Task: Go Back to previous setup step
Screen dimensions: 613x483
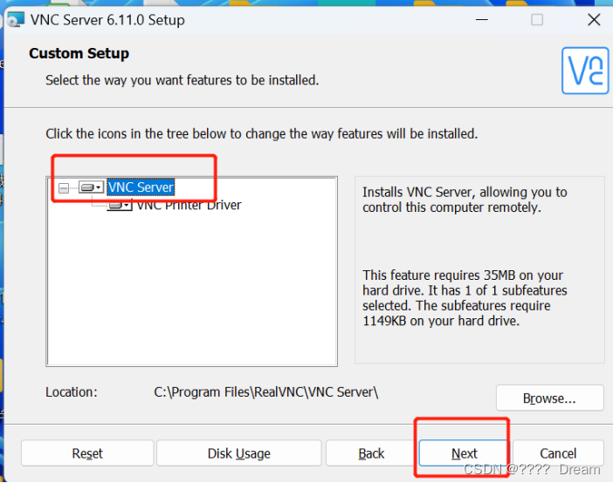Action: (x=371, y=453)
